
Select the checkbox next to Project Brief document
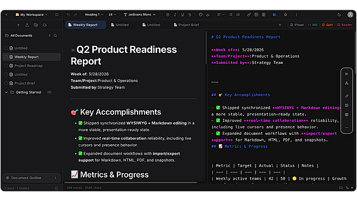point(6,83)
